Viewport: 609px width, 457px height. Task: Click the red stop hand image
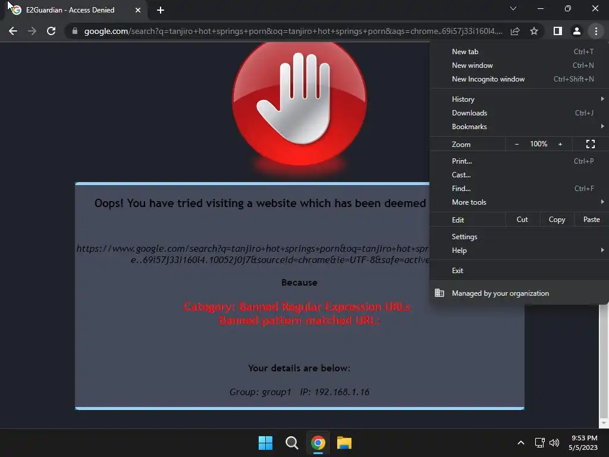[x=300, y=103]
